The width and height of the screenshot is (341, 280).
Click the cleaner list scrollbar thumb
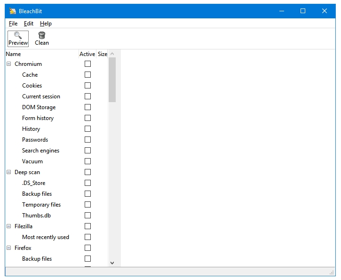click(x=112, y=80)
